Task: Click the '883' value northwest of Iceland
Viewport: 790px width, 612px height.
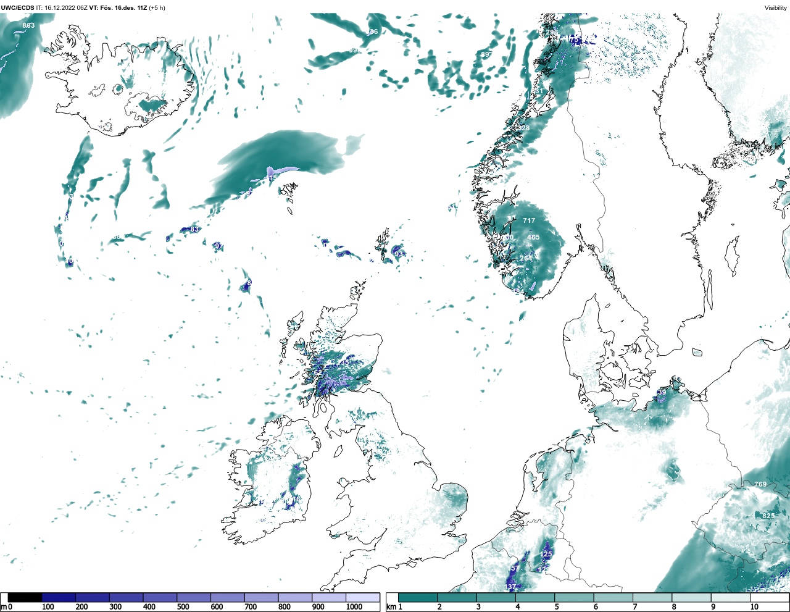Action: point(28,25)
